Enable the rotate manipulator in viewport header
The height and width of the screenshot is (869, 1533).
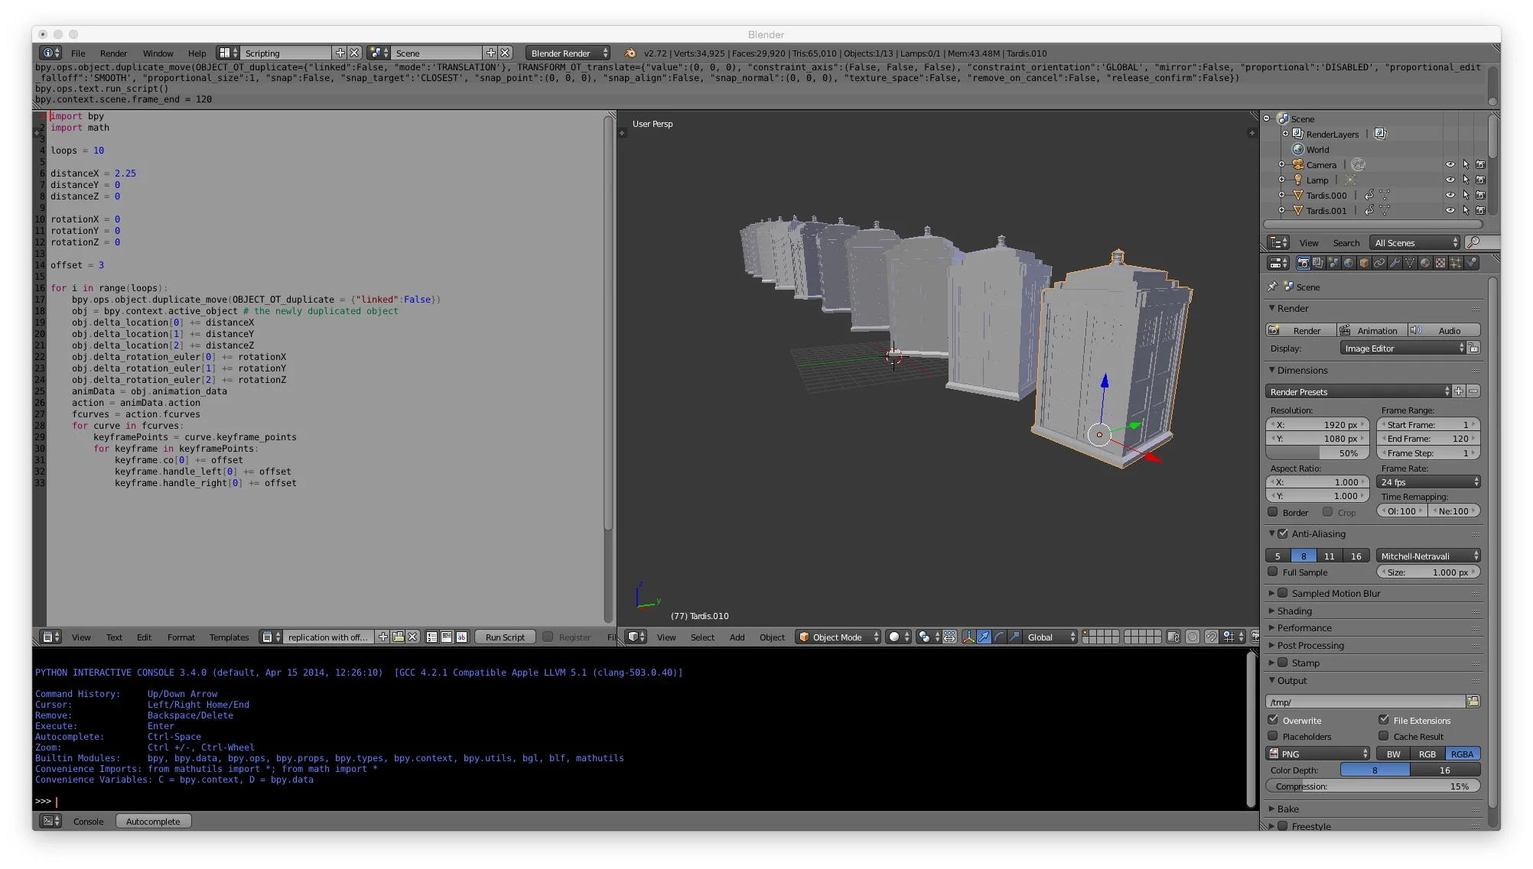tap(1001, 637)
